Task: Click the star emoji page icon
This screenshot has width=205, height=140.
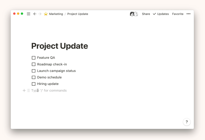Action: 46,14
